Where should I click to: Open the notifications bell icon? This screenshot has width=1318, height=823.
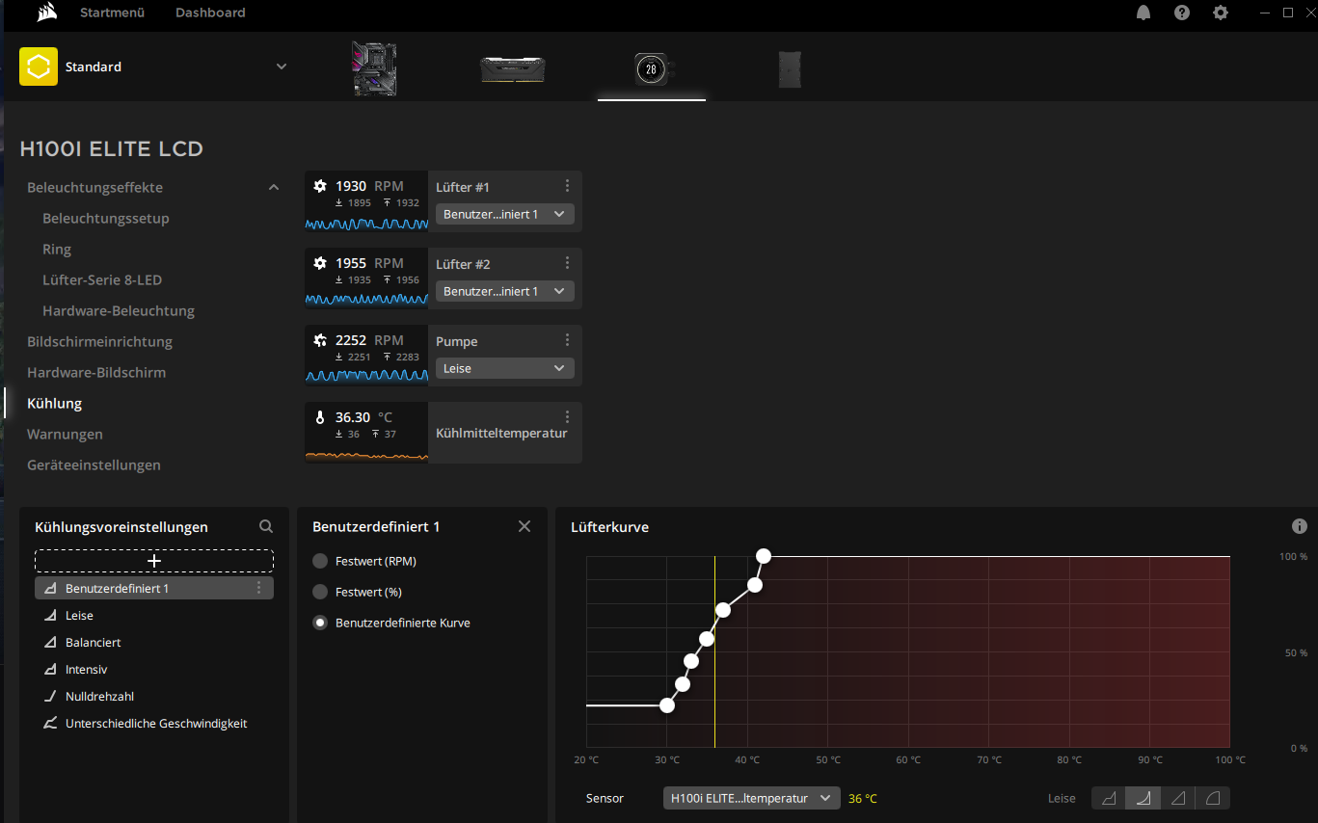click(1143, 13)
